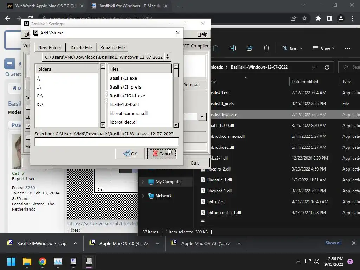Refresh the Explorer folder
Screen dimensions: 360x270
point(327,67)
